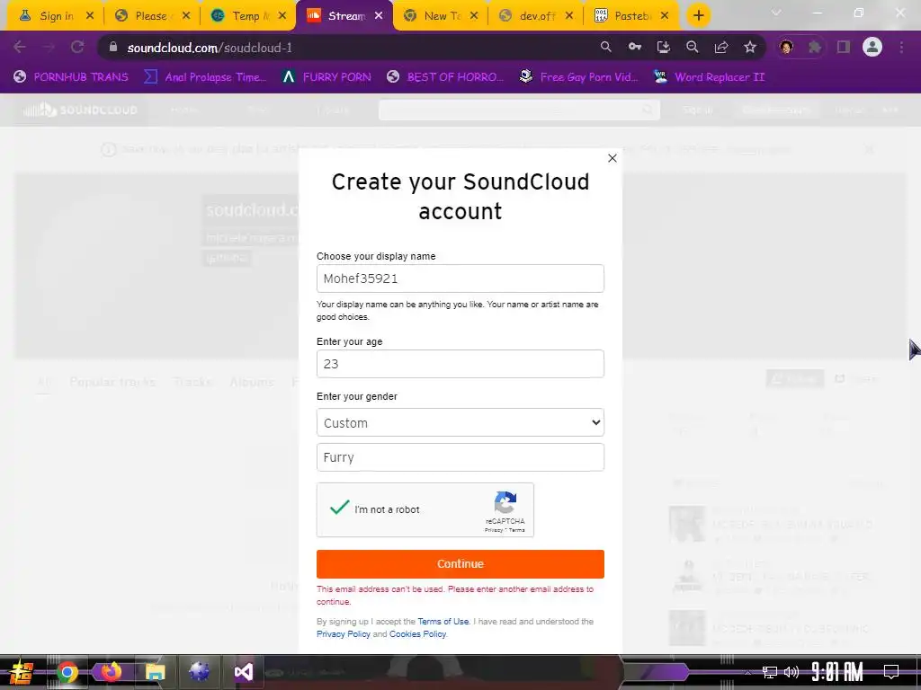Open the Word Replacer II bookmark
This screenshot has width=921, height=690.
click(710, 77)
